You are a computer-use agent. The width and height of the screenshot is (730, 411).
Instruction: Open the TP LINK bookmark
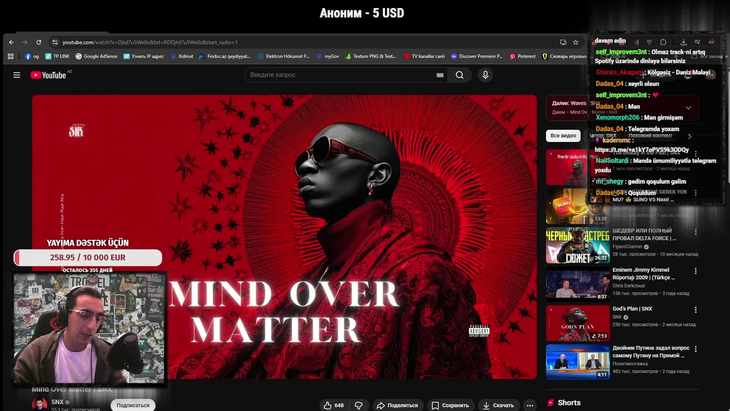click(x=57, y=57)
